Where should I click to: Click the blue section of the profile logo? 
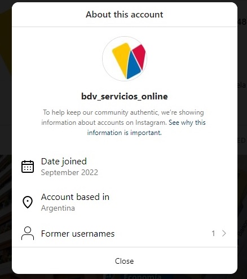click(x=133, y=66)
